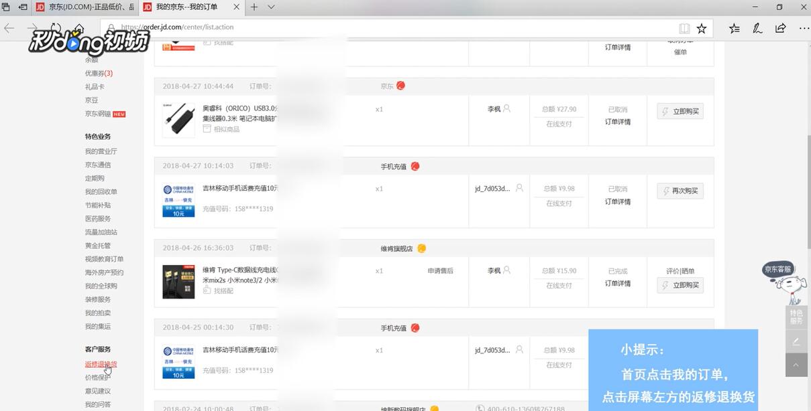Click 评价|晒单 for the 维肯 order
811x411 pixels.
tap(680, 271)
